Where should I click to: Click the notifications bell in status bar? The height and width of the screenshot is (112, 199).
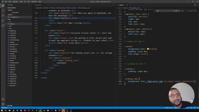pyautogui.click(x=198, y=108)
